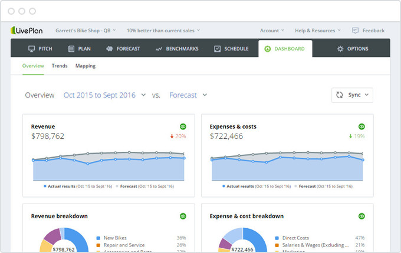The height and width of the screenshot is (253, 401).
Task: Click chevron next to Forecast comparison
Action: (x=205, y=95)
